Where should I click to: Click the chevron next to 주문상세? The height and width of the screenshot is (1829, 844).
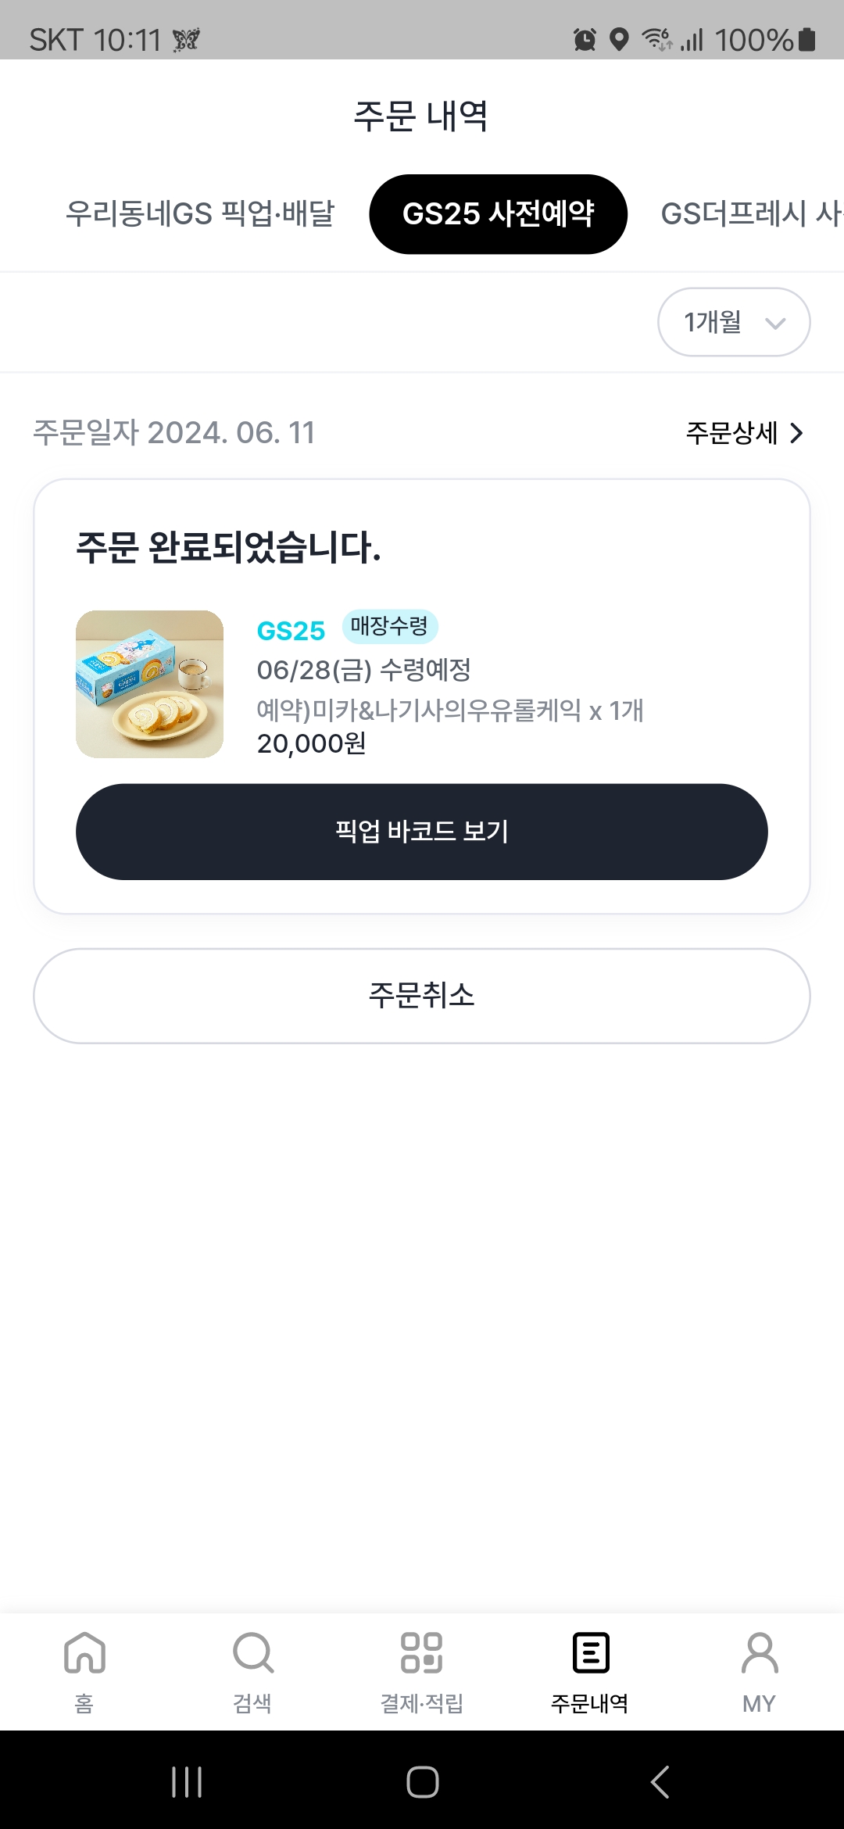[796, 433]
